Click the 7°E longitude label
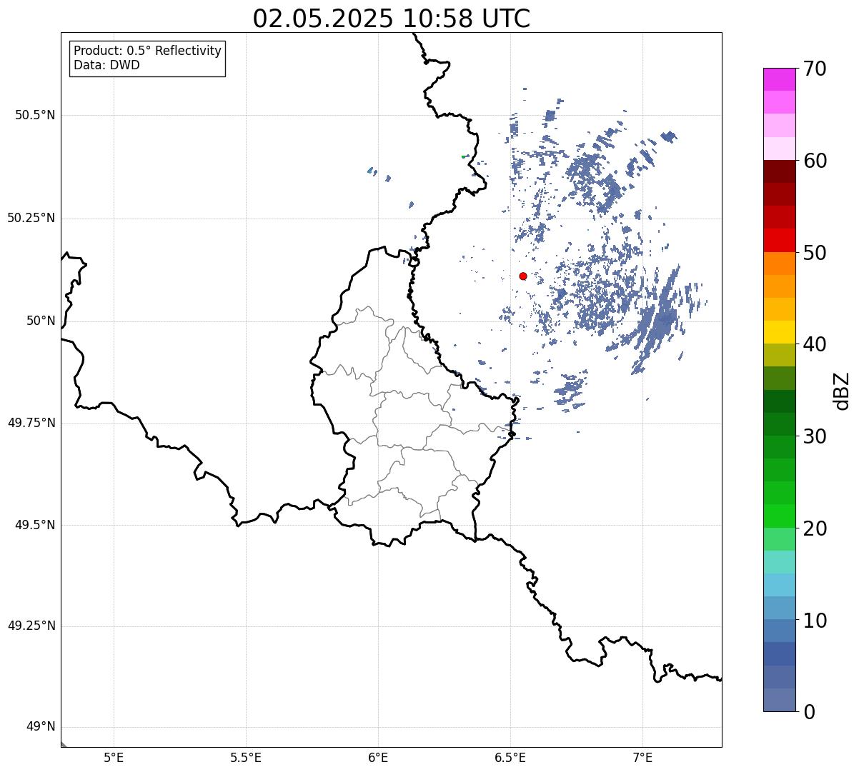Screen dimensions: 859x772 (x=642, y=758)
